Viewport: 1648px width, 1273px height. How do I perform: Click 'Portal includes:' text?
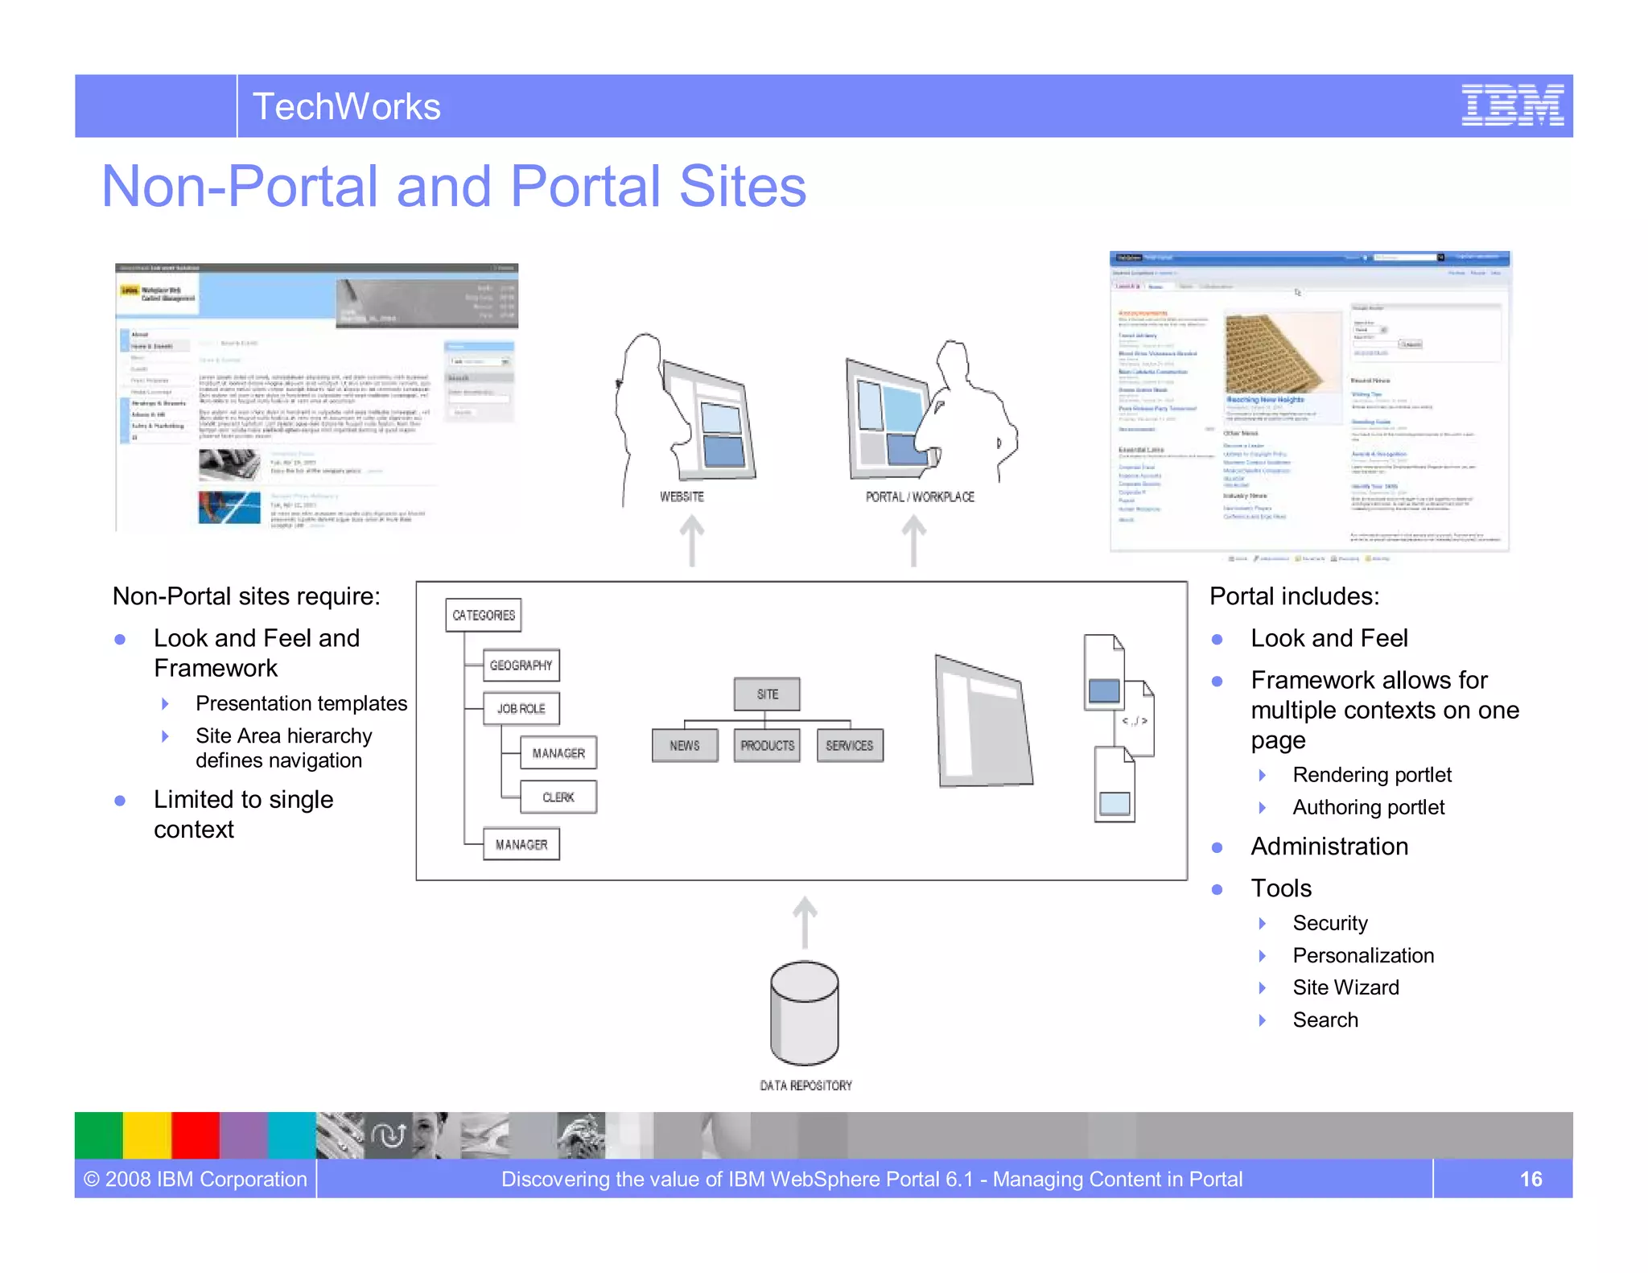tap(1294, 596)
